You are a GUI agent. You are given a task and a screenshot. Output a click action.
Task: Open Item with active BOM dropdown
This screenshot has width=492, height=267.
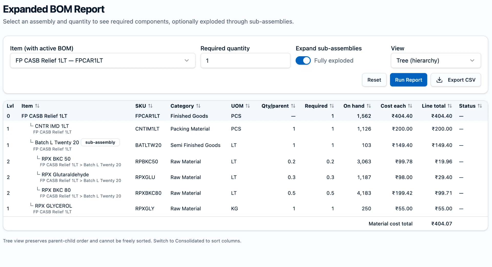[103, 61]
